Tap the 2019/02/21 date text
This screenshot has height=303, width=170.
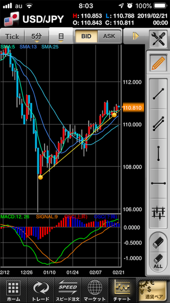(153, 16)
